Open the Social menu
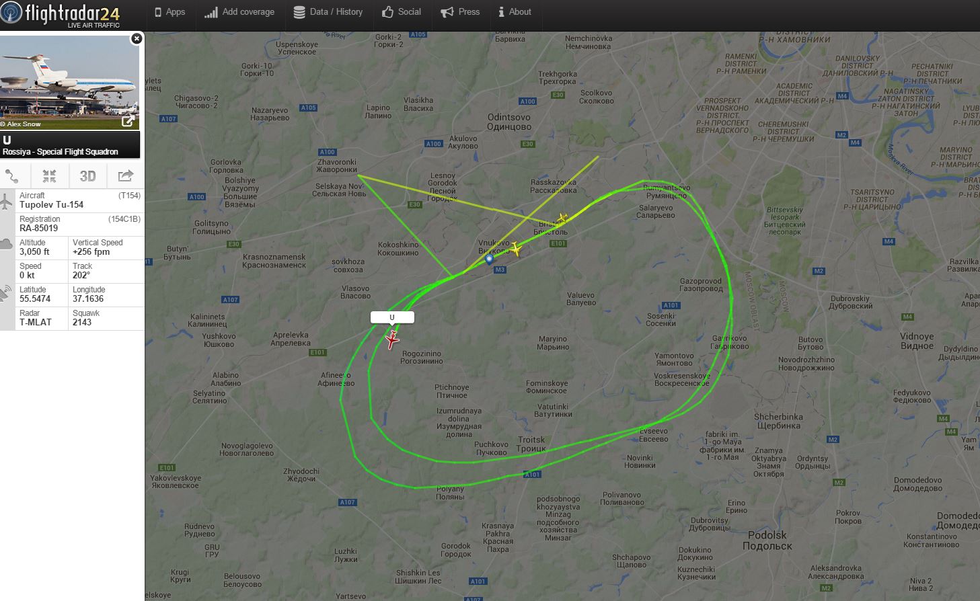The height and width of the screenshot is (601, 980). (402, 12)
